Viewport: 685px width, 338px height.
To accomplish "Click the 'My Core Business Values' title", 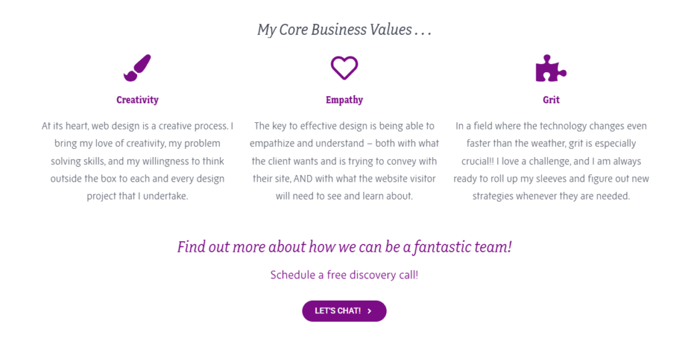I will coord(345,29).
